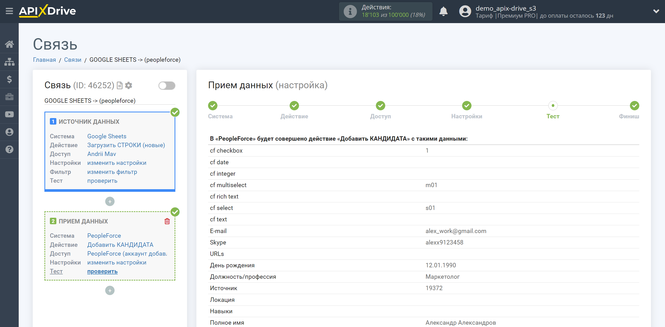This screenshot has height=327, width=665.
Task: Click the ApiX-Drive logo
Action: 47,11
